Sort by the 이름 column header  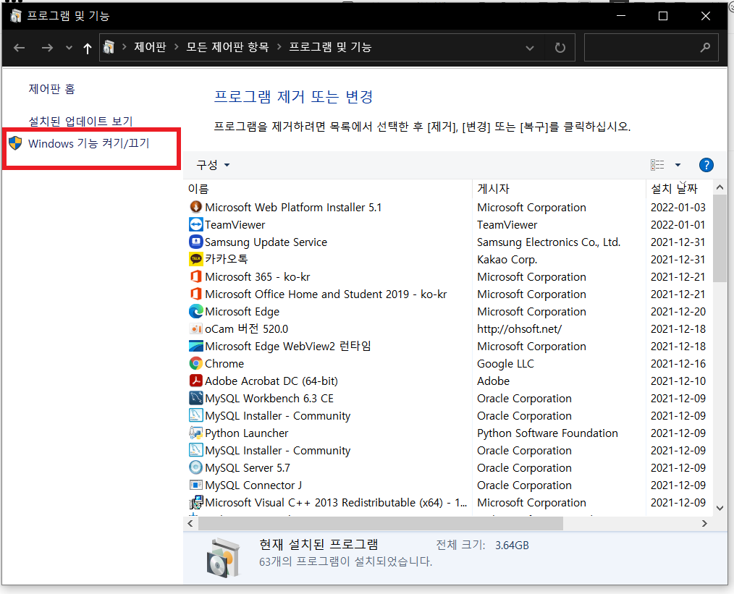tap(329, 189)
